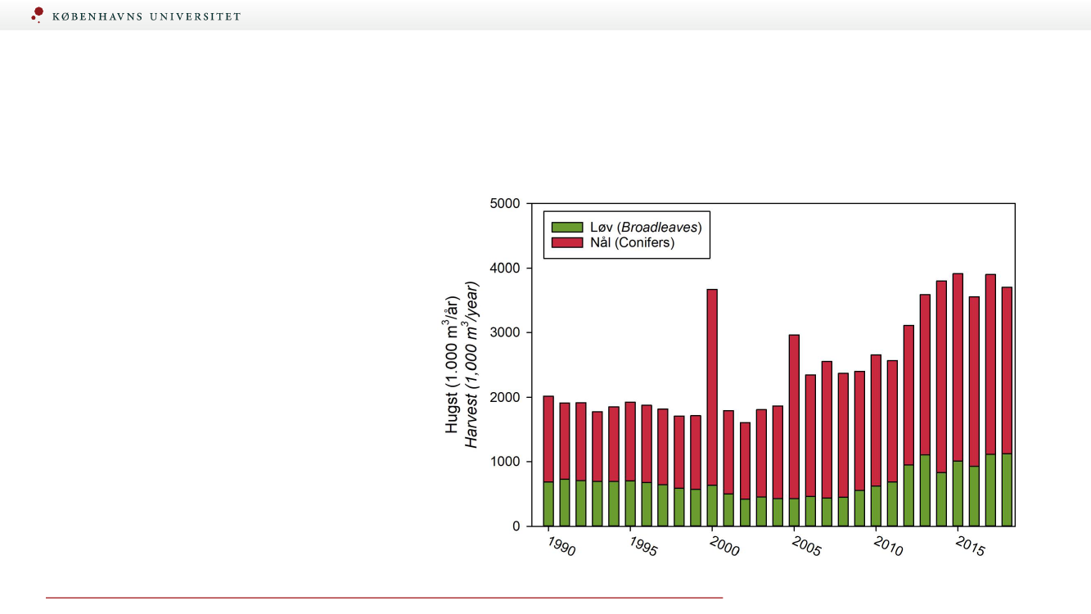Click the green broadleaves bar for 2010

pyautogui.click(x=876, y=506)
